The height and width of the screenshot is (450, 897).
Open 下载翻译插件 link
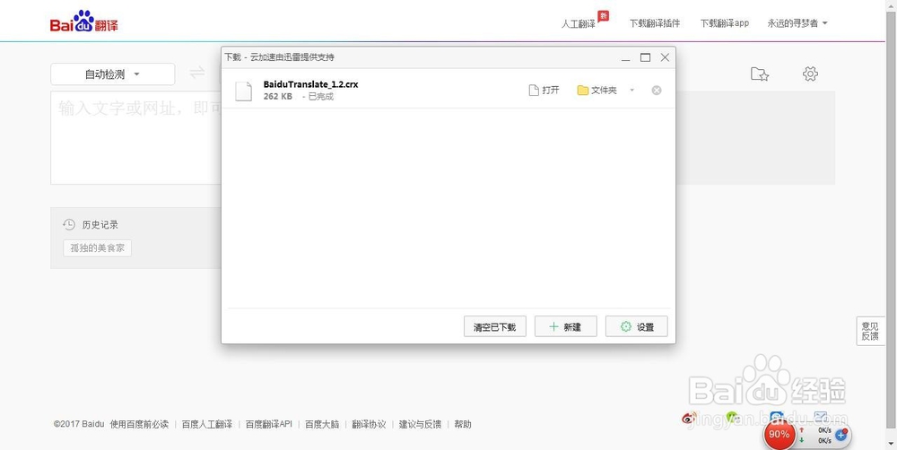655,23
